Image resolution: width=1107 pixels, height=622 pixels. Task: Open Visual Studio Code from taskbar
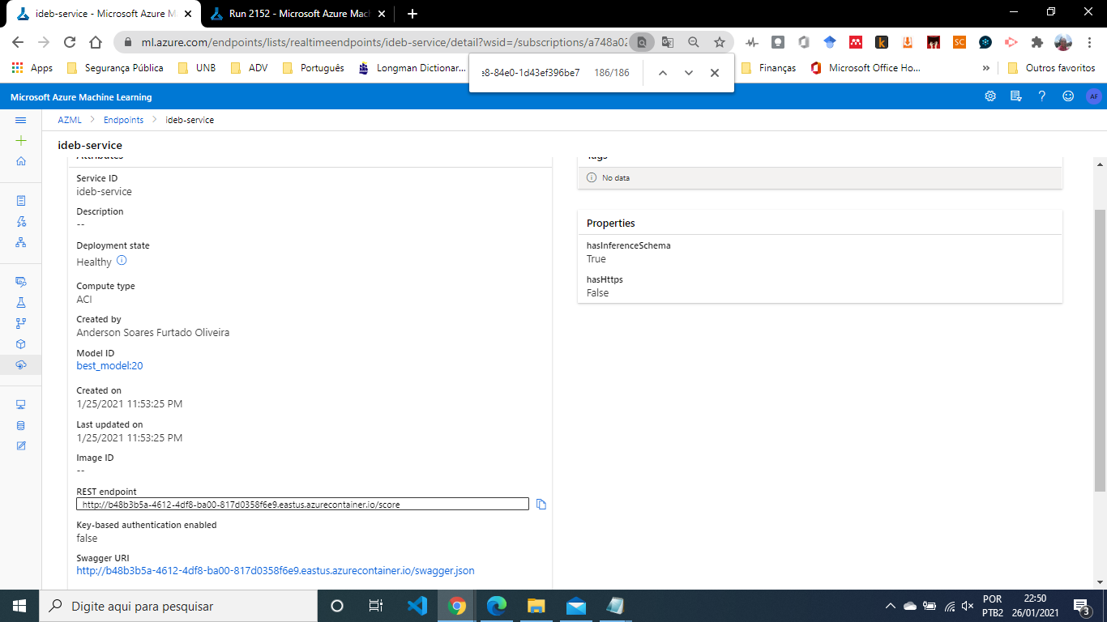point(417,606)
